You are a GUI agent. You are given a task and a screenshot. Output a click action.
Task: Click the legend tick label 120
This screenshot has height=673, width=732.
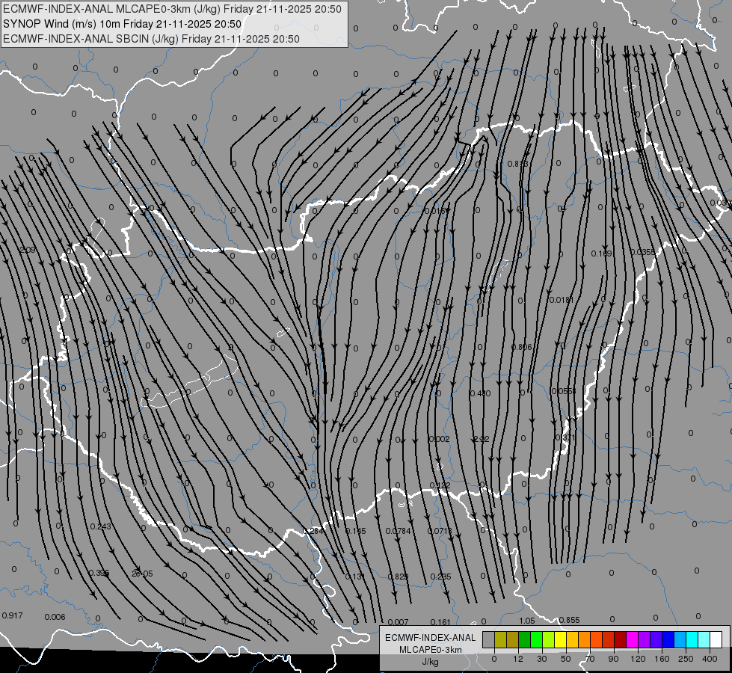click(x=638, y=659)
